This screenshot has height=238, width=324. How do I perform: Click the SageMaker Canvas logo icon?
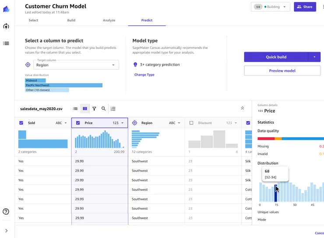point(6,9)
